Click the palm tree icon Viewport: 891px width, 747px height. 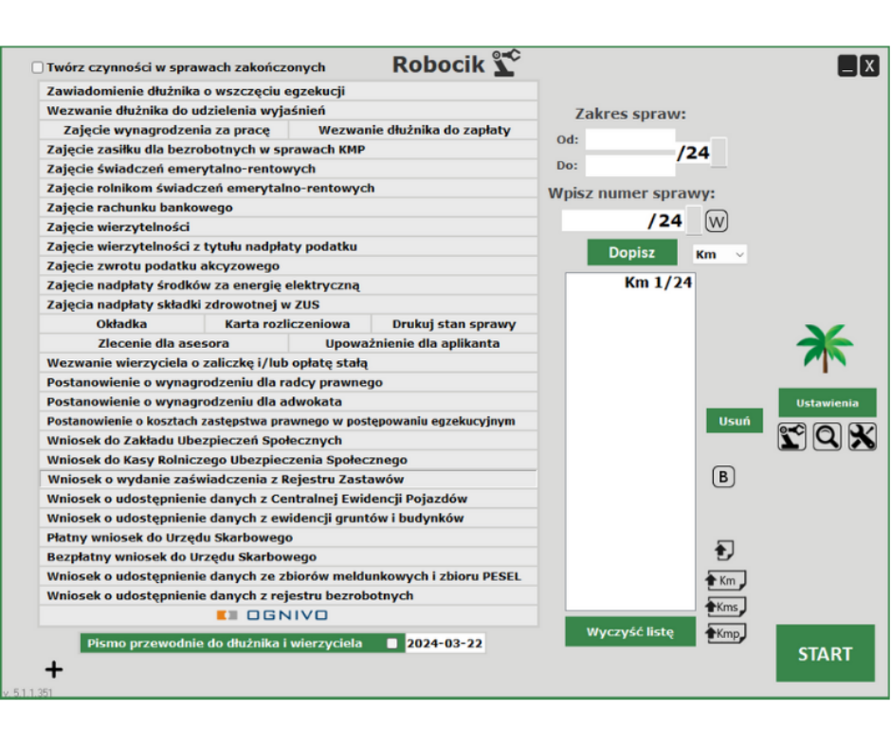tap(825, 348)
